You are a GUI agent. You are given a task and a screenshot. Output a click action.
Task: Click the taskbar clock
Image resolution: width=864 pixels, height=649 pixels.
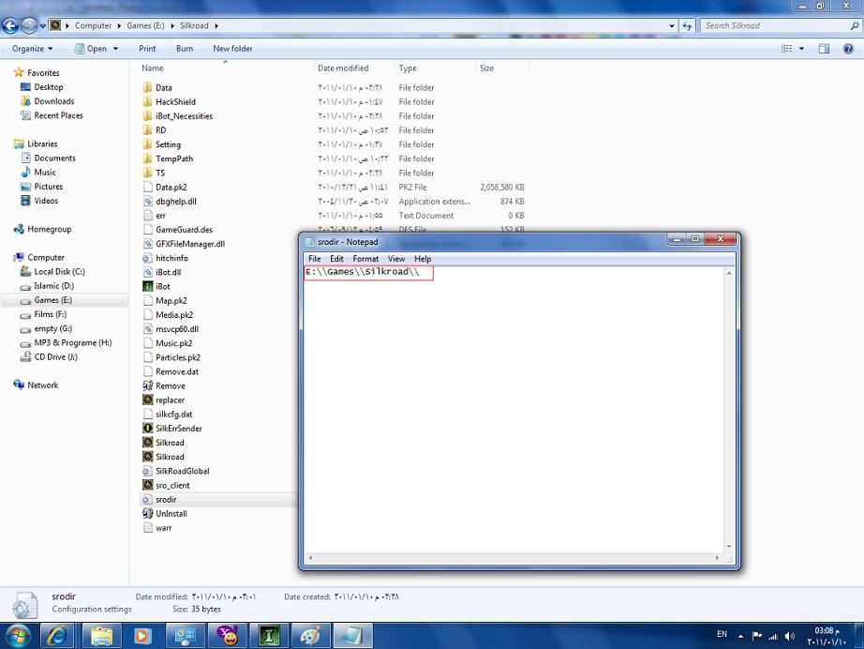pyautogui.click(x=827, y=636)
